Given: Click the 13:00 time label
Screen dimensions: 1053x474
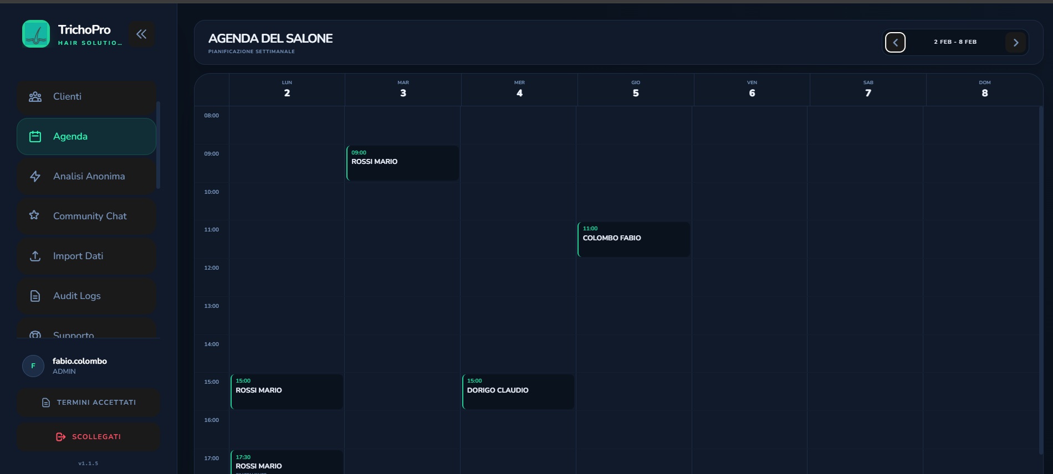Looking at the screenshot, I should pos(211,306).
